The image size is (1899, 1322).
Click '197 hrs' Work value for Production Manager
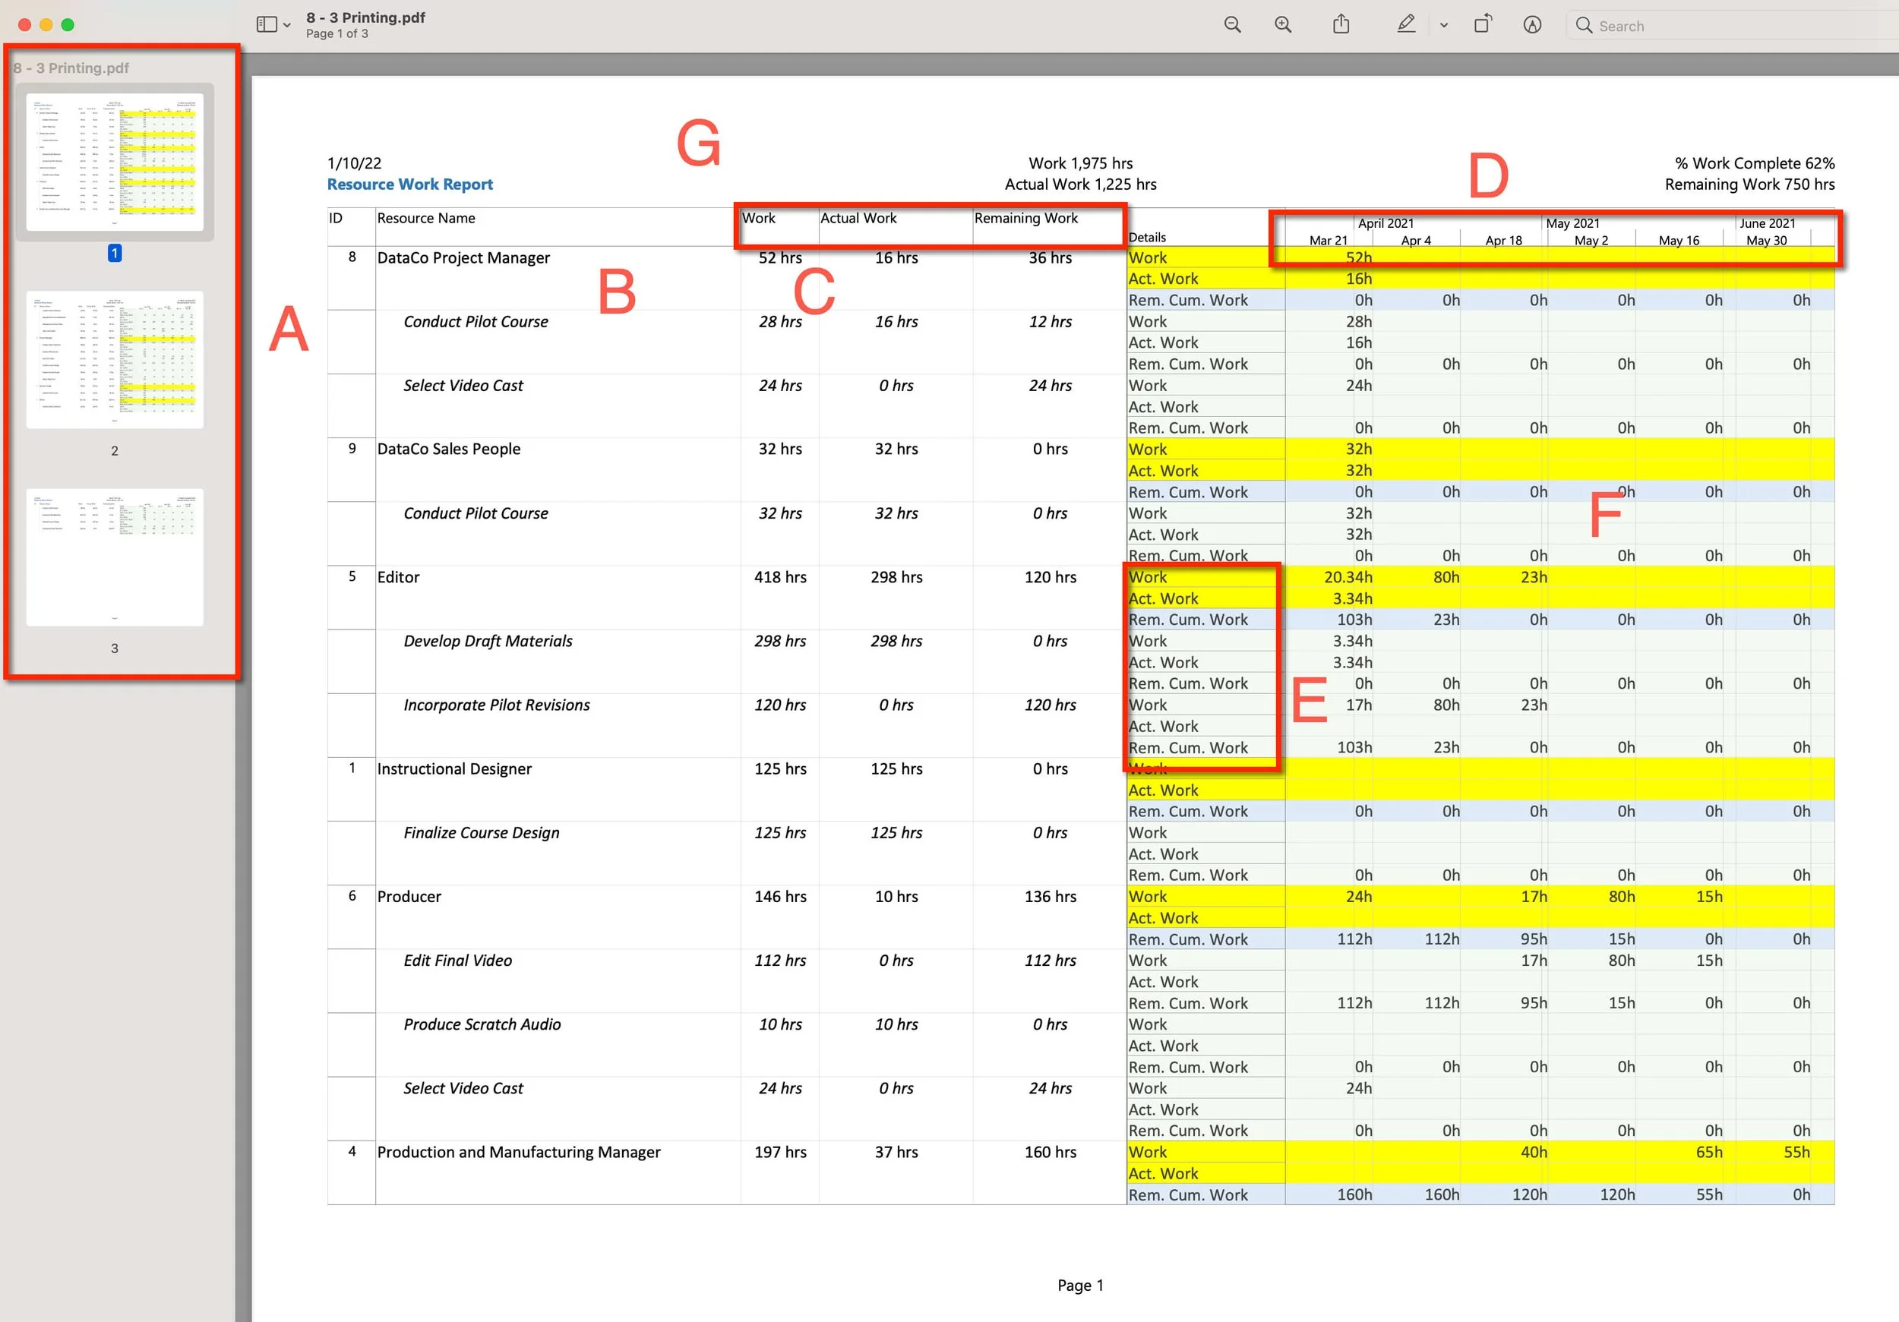click(x=780, y=1153)
